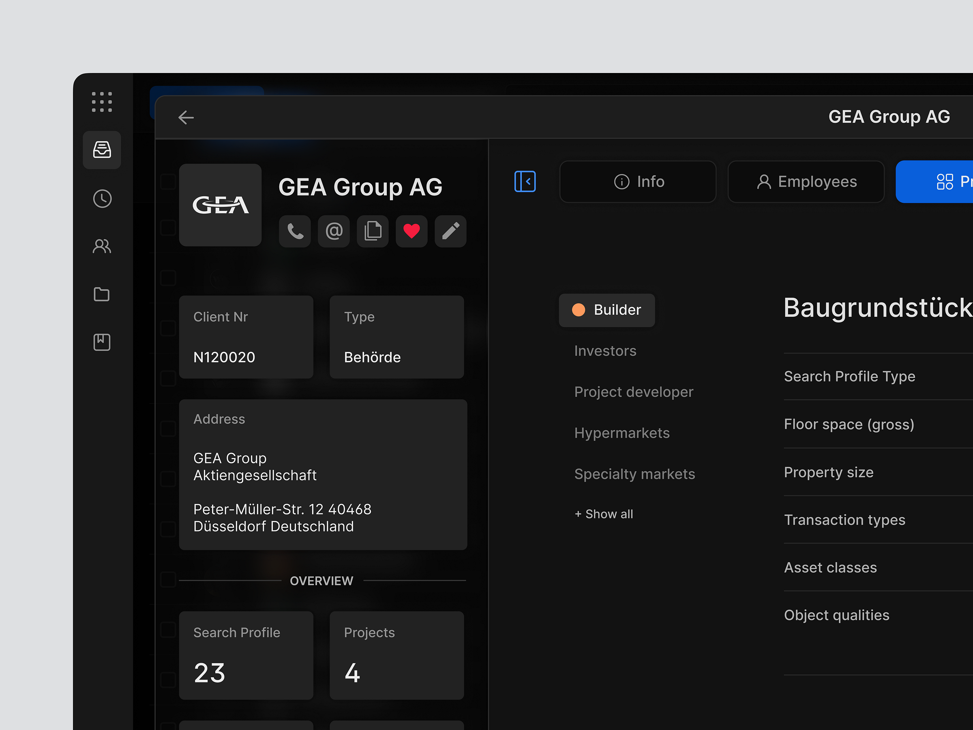Click the Property size row

point(878,472)
